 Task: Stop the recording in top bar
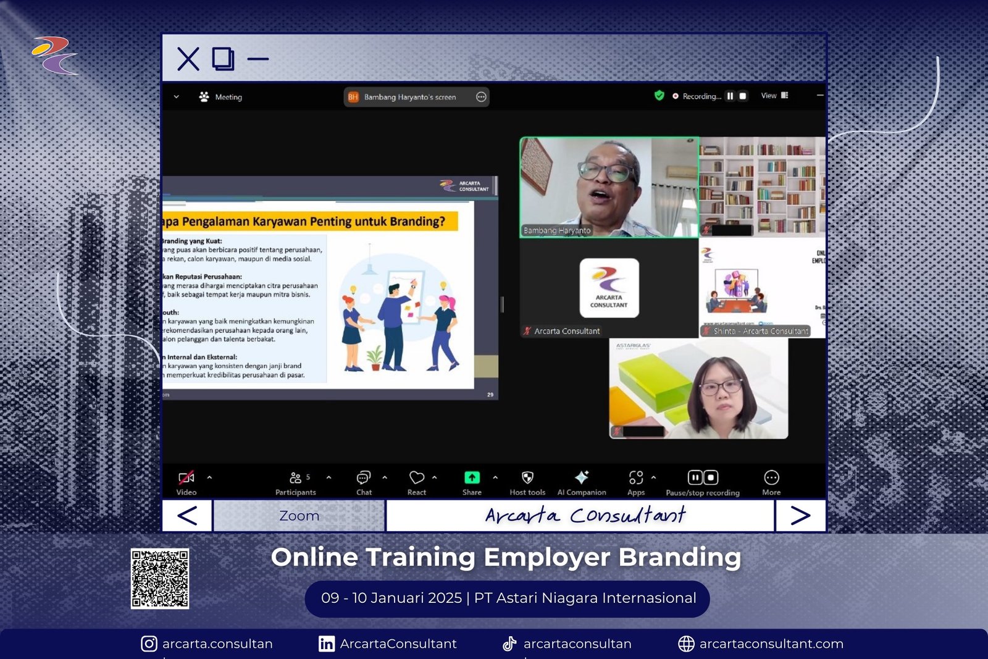coord(743,96)
